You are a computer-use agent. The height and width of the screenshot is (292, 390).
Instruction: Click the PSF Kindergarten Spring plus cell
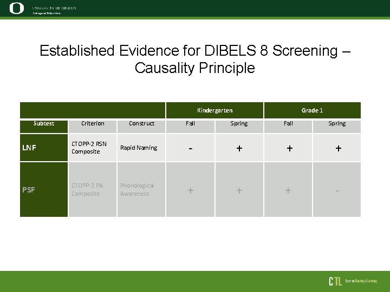click(239, 189)
